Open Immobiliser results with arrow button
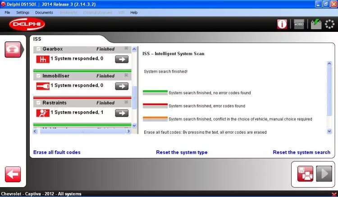Image resolution: width=338 pixels, height=197 pixels. 122,86
